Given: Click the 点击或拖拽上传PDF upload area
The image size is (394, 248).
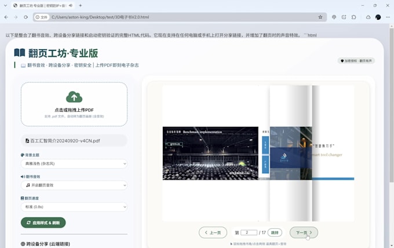Looking at the screenshot, I should (x=74, y=104).
